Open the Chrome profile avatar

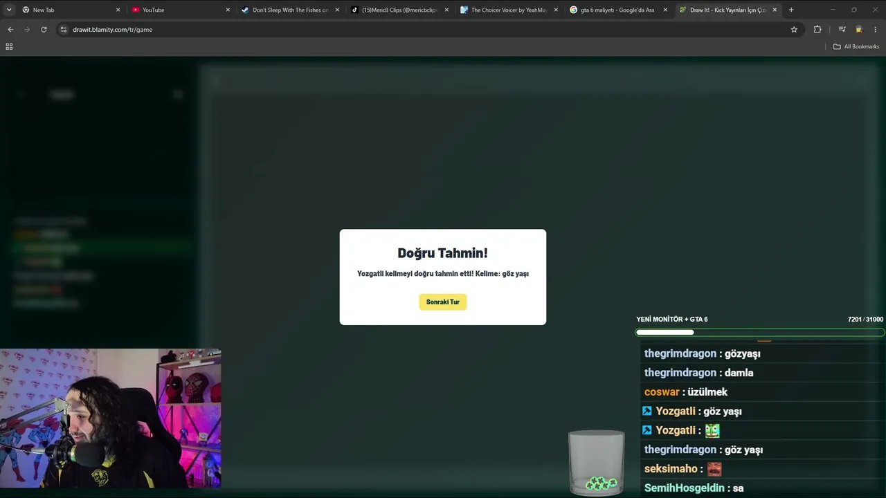pyautogui.click(x=859, y=29)
